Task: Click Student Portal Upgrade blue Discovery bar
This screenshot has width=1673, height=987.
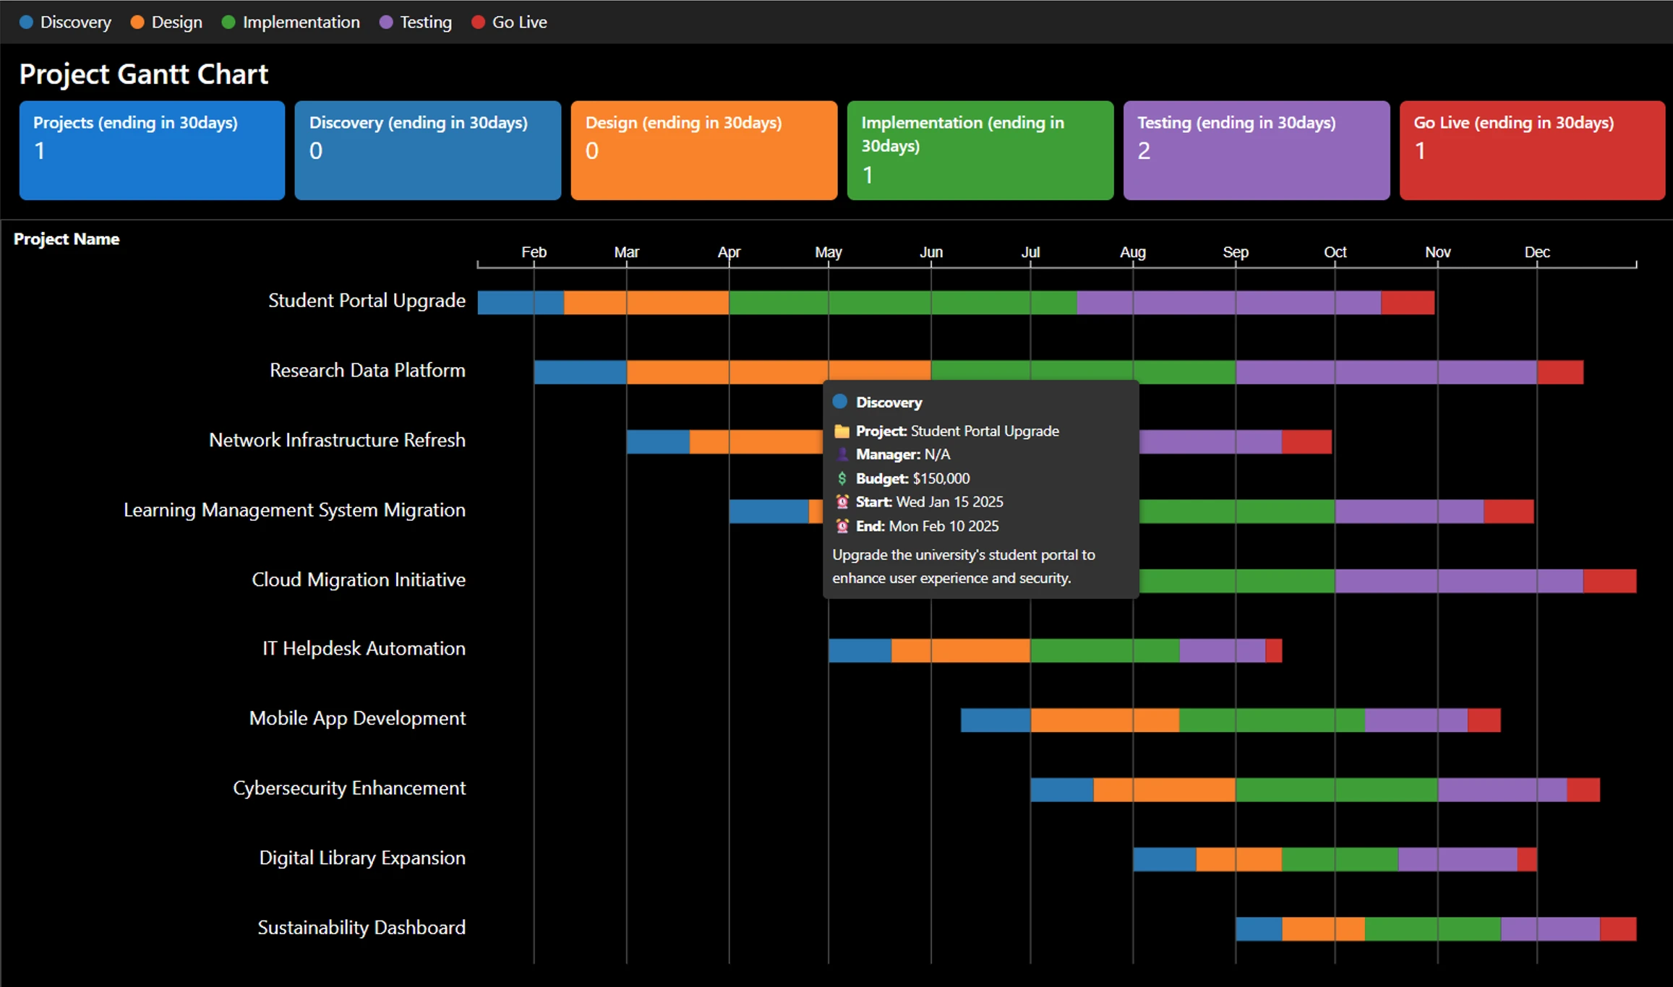Action: 521,302
